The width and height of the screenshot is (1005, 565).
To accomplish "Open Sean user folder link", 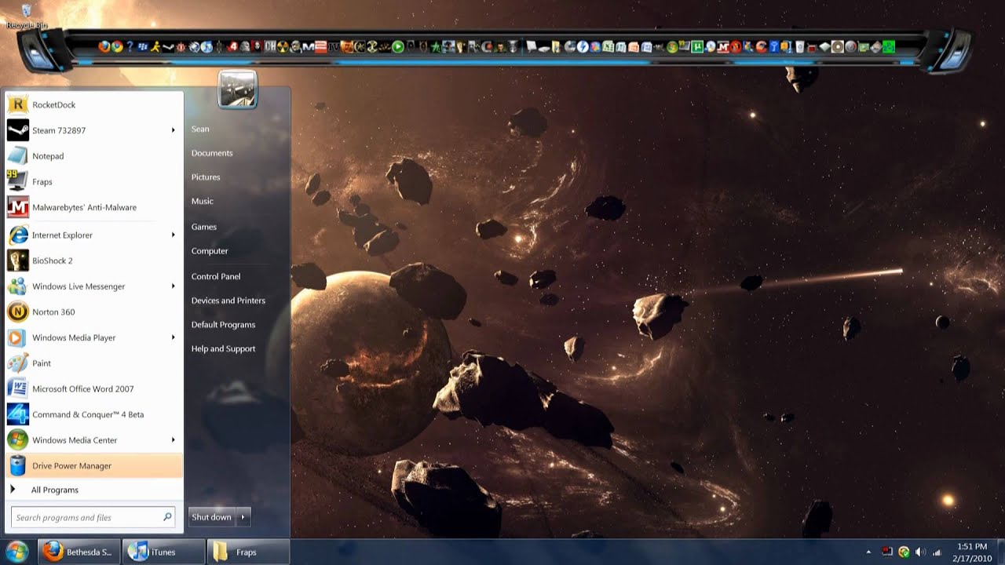I will [200, 129].
